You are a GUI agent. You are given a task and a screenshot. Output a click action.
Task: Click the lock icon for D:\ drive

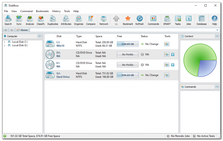pos(173,54)
